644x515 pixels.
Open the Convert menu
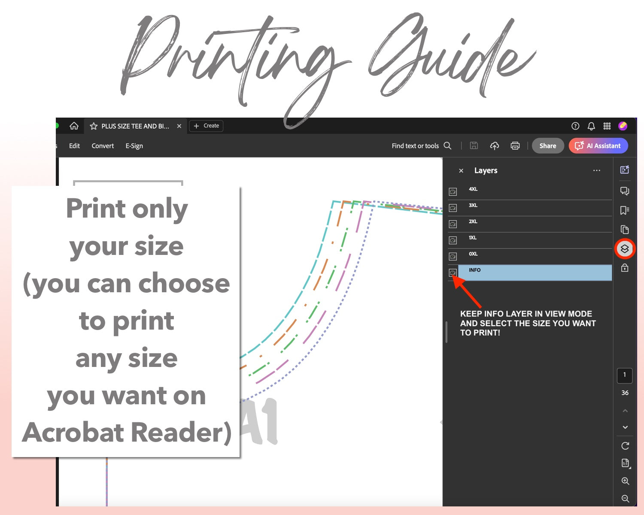point(103,146)
